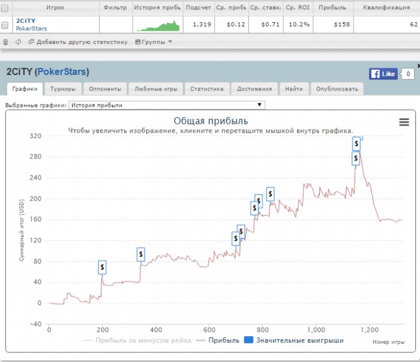This screenshot has width=420, height=362.
Task: Check the header select-all checkbox
Action: [5, 8]
